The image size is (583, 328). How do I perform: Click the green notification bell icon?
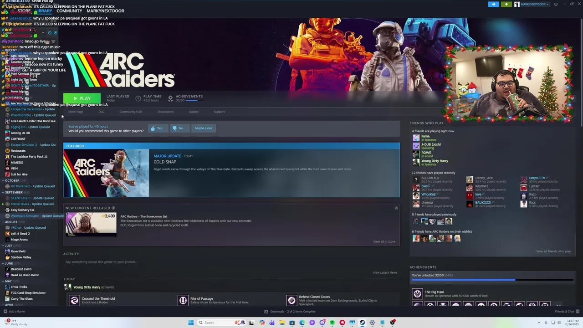coord(506,5)
